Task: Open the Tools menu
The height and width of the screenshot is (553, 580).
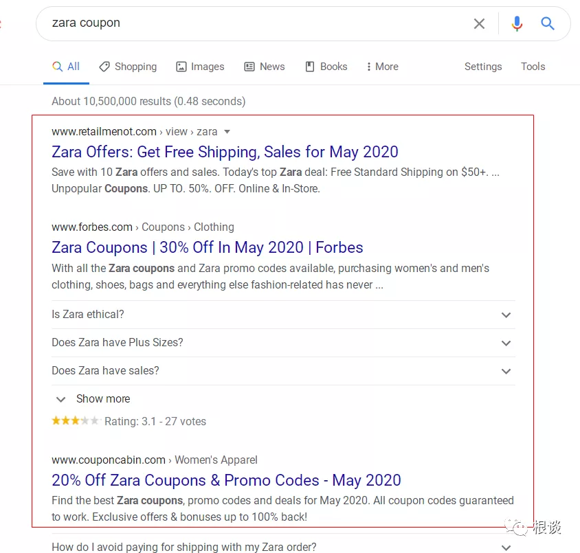Action: coord(533,67)
